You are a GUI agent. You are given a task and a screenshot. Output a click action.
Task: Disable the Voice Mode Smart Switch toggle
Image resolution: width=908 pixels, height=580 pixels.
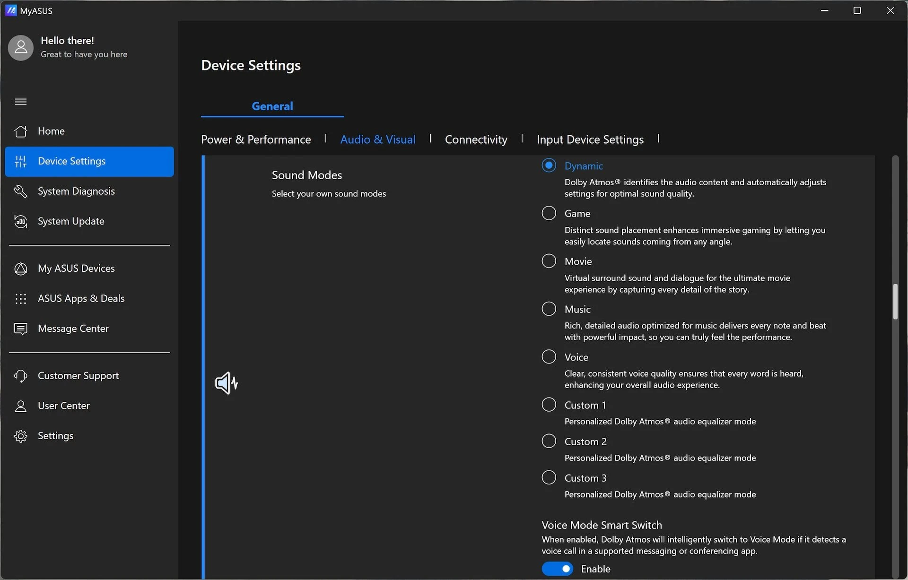(x=557, y=569)
